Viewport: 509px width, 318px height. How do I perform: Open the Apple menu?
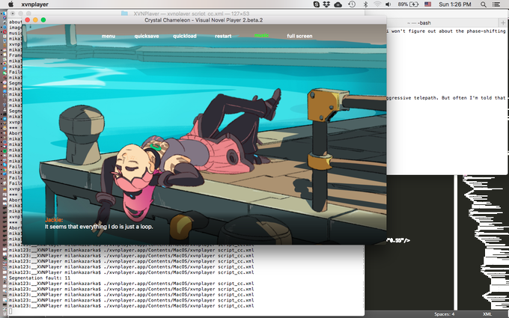(x=10, y=4)
